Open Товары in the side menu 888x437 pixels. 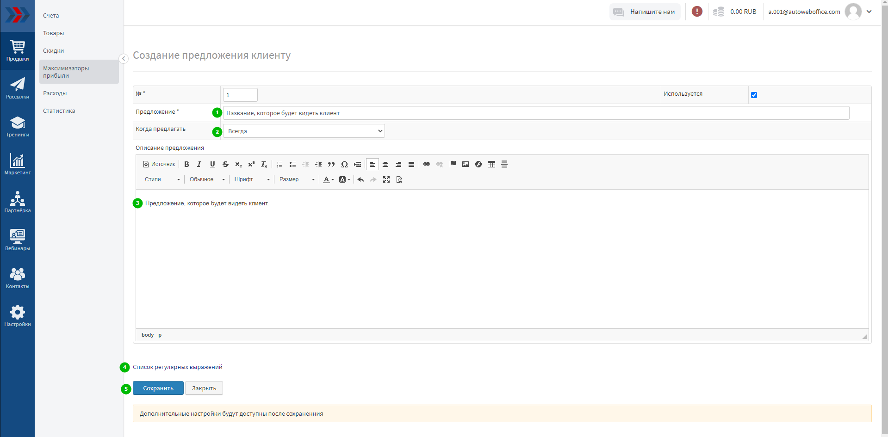click(x=54, y=33)
